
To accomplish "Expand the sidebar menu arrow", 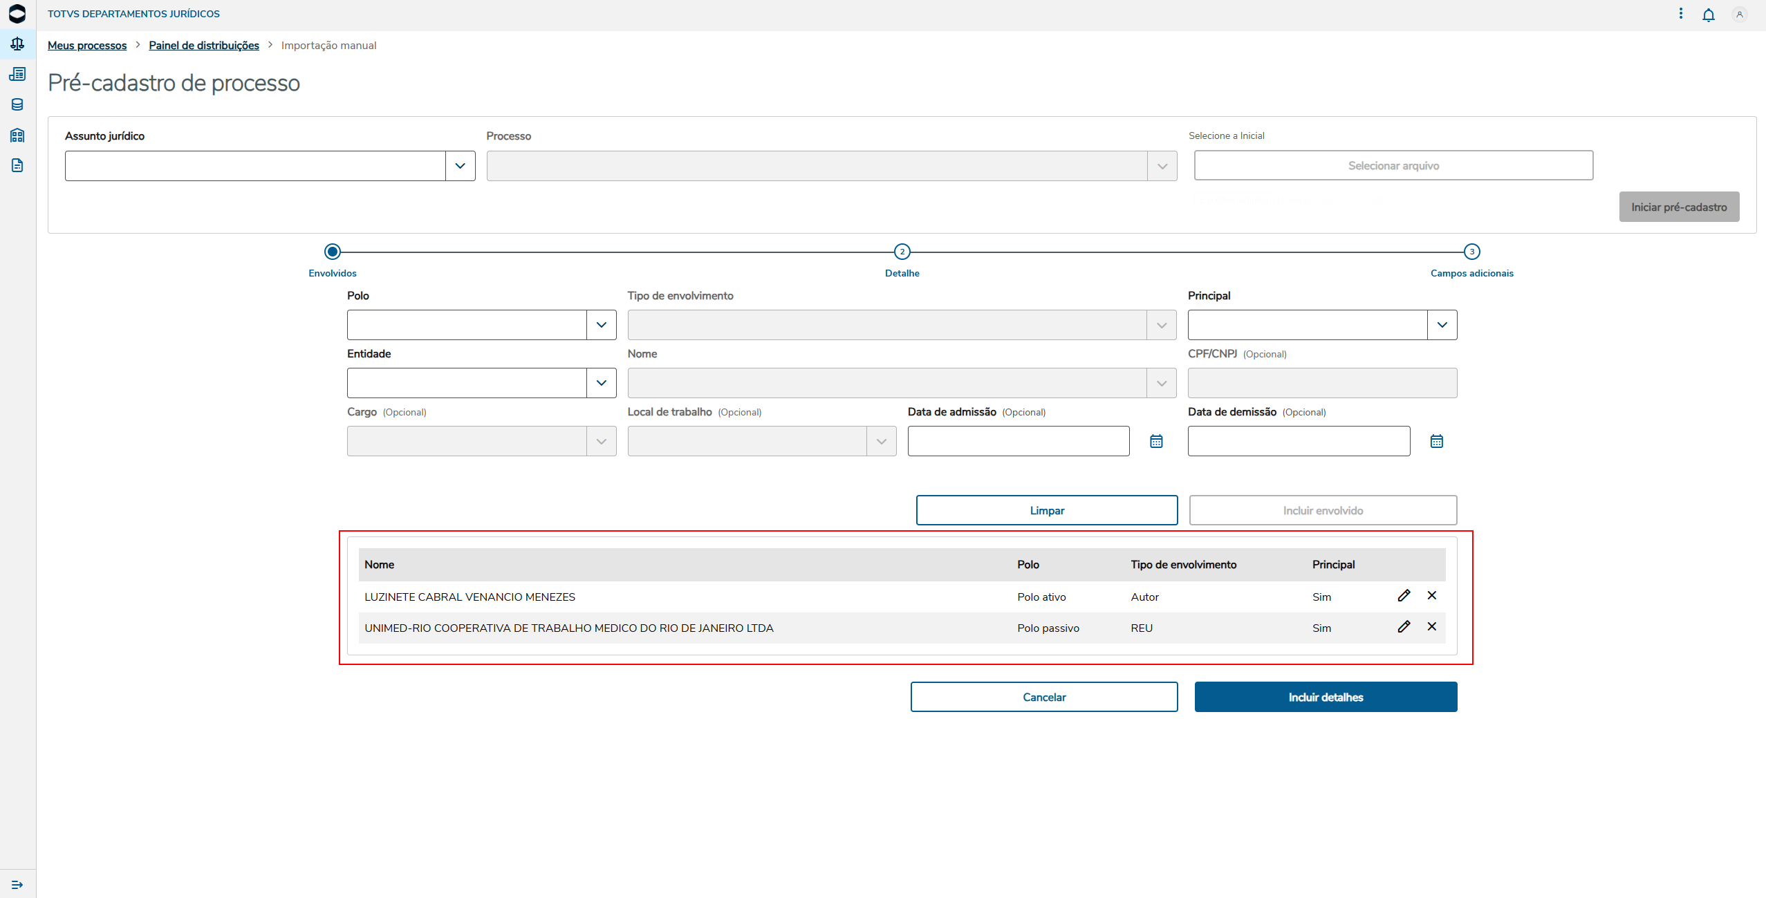I will (17, 885).
